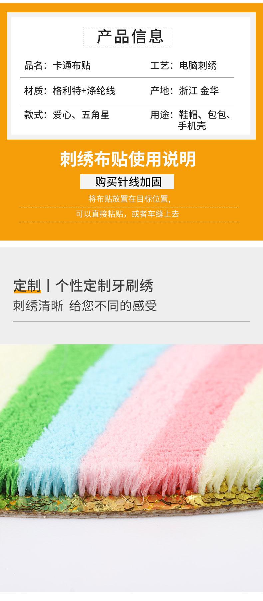Click the underlined 定制 label

[x=27, y=286]
